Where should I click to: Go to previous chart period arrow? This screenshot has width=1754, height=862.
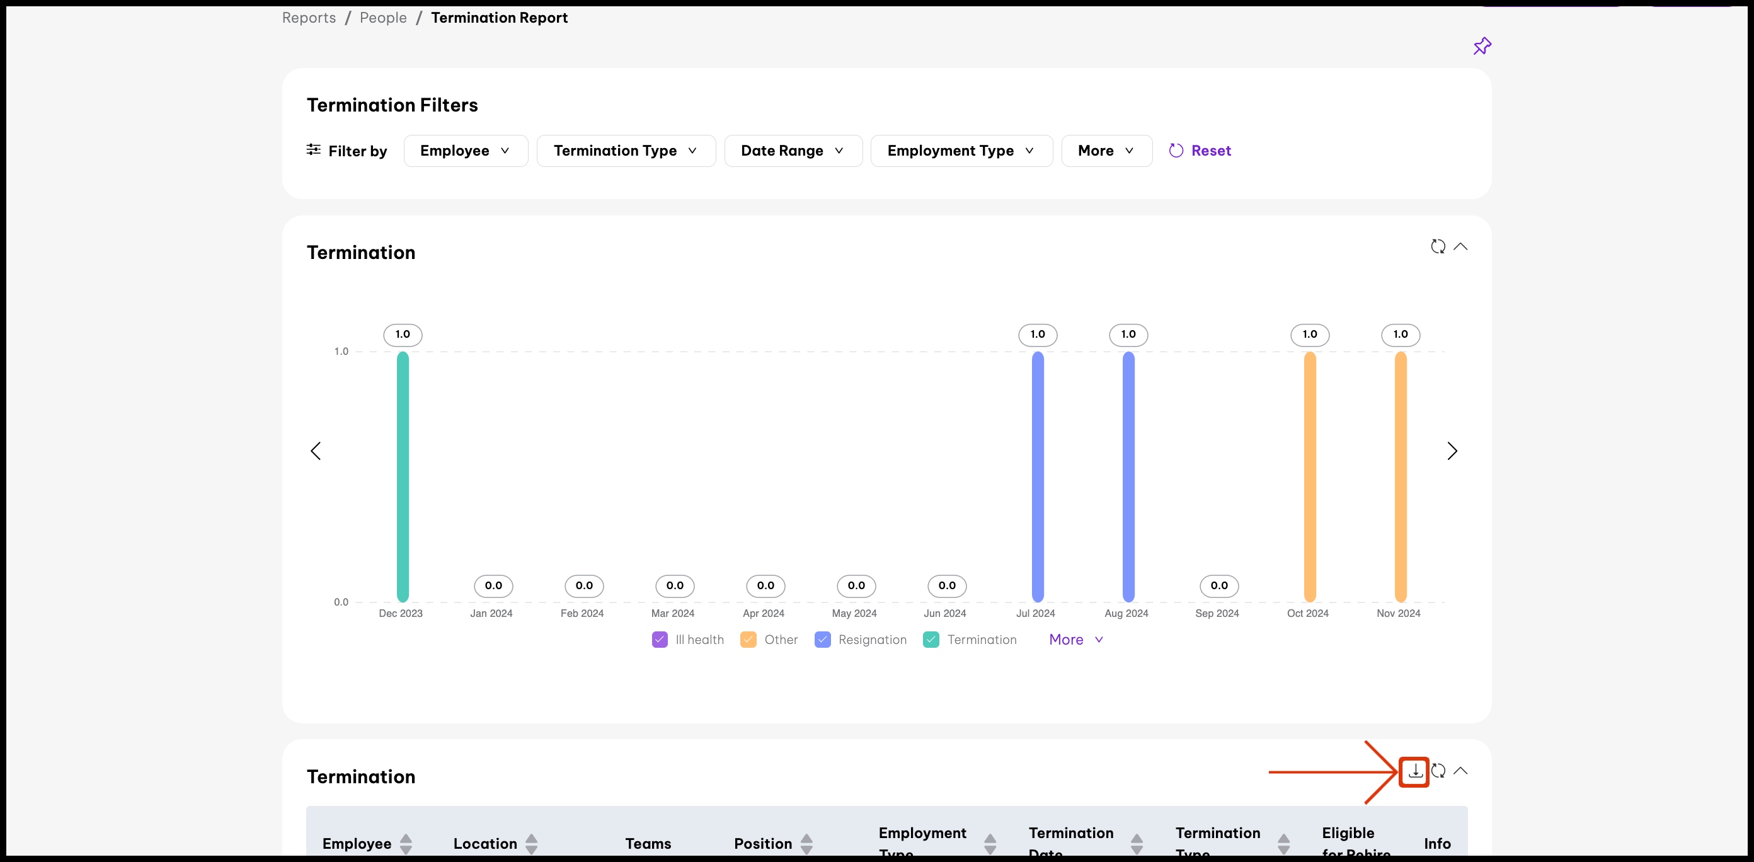coord(315,451)
